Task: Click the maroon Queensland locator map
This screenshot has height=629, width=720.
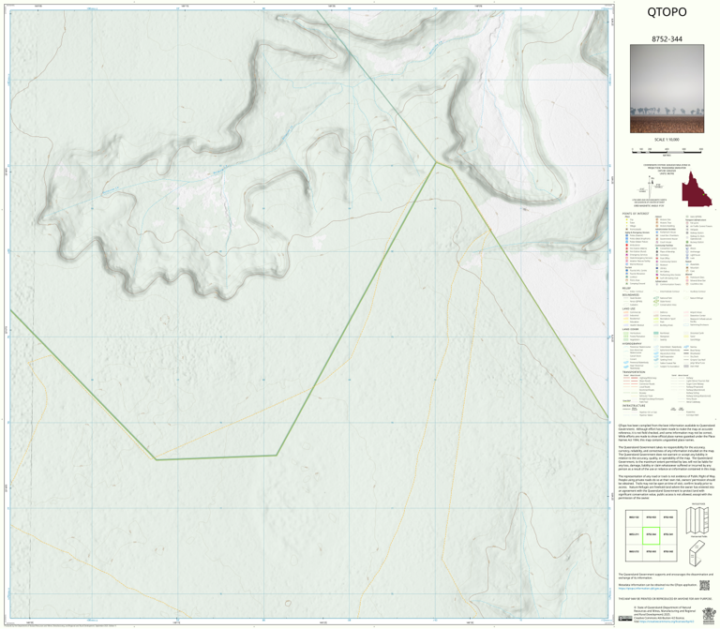Action: click(x=697, y=188)
